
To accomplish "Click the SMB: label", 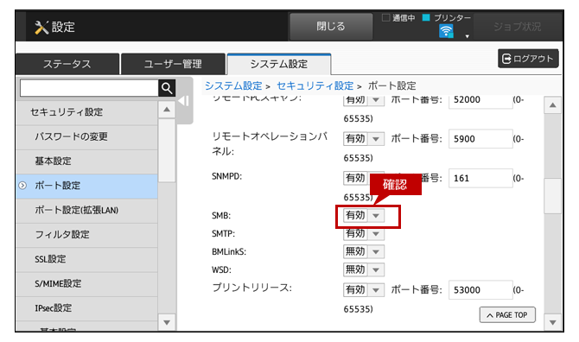I will (221, 216).
